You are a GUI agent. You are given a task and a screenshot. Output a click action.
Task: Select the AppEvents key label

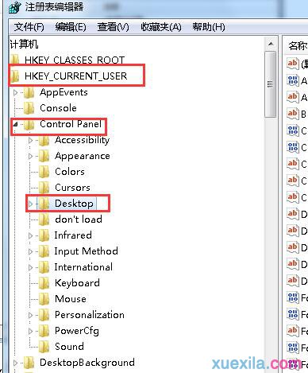click(64, 92)
